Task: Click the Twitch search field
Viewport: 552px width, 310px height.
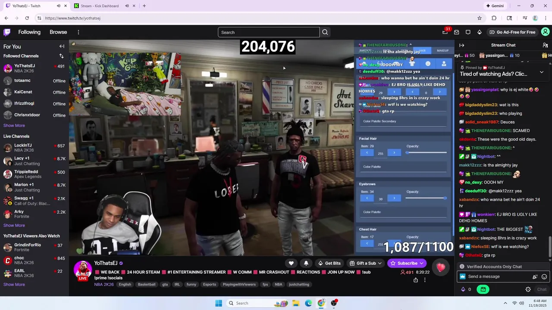Action: point(269,32)
